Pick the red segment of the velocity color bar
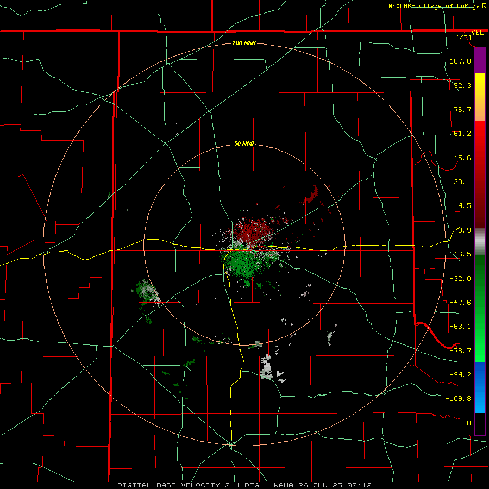 point(480,174)
